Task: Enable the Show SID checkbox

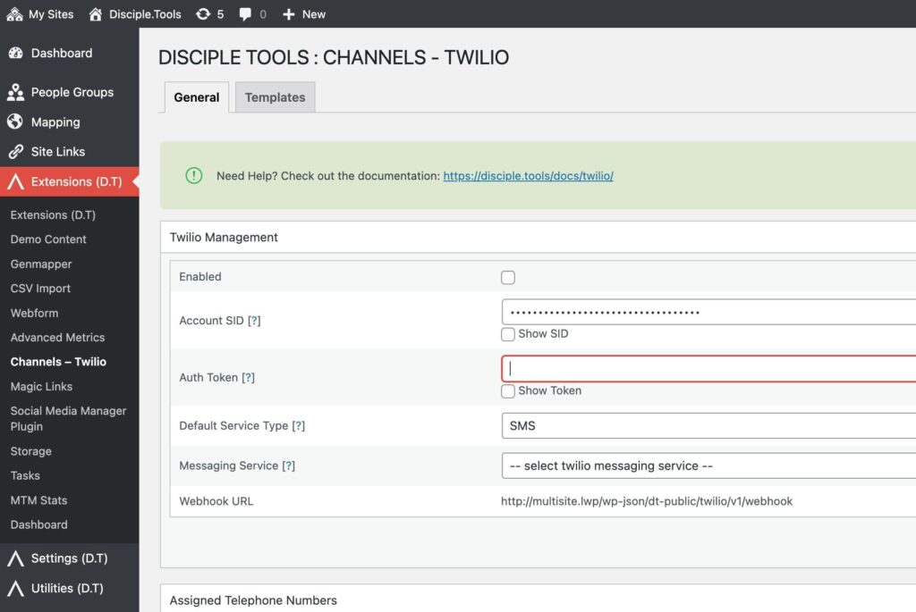Action: 508,334
